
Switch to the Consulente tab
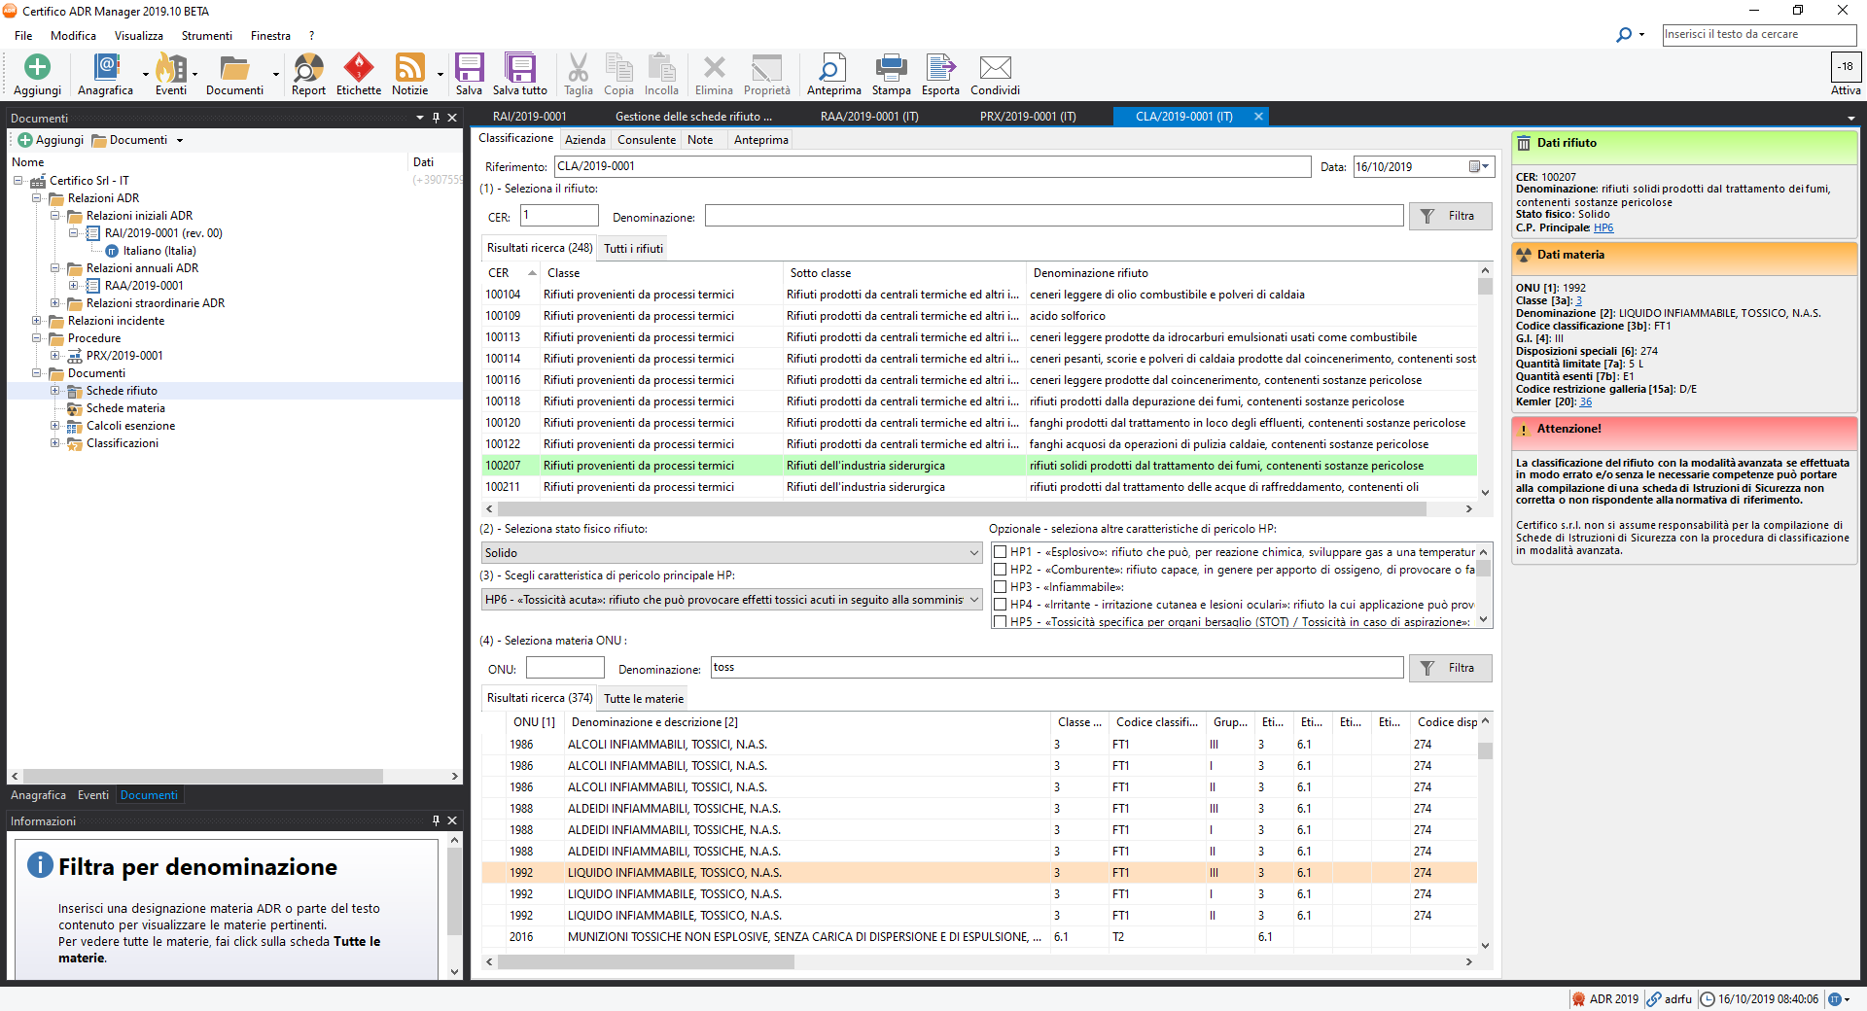[646, 140]
